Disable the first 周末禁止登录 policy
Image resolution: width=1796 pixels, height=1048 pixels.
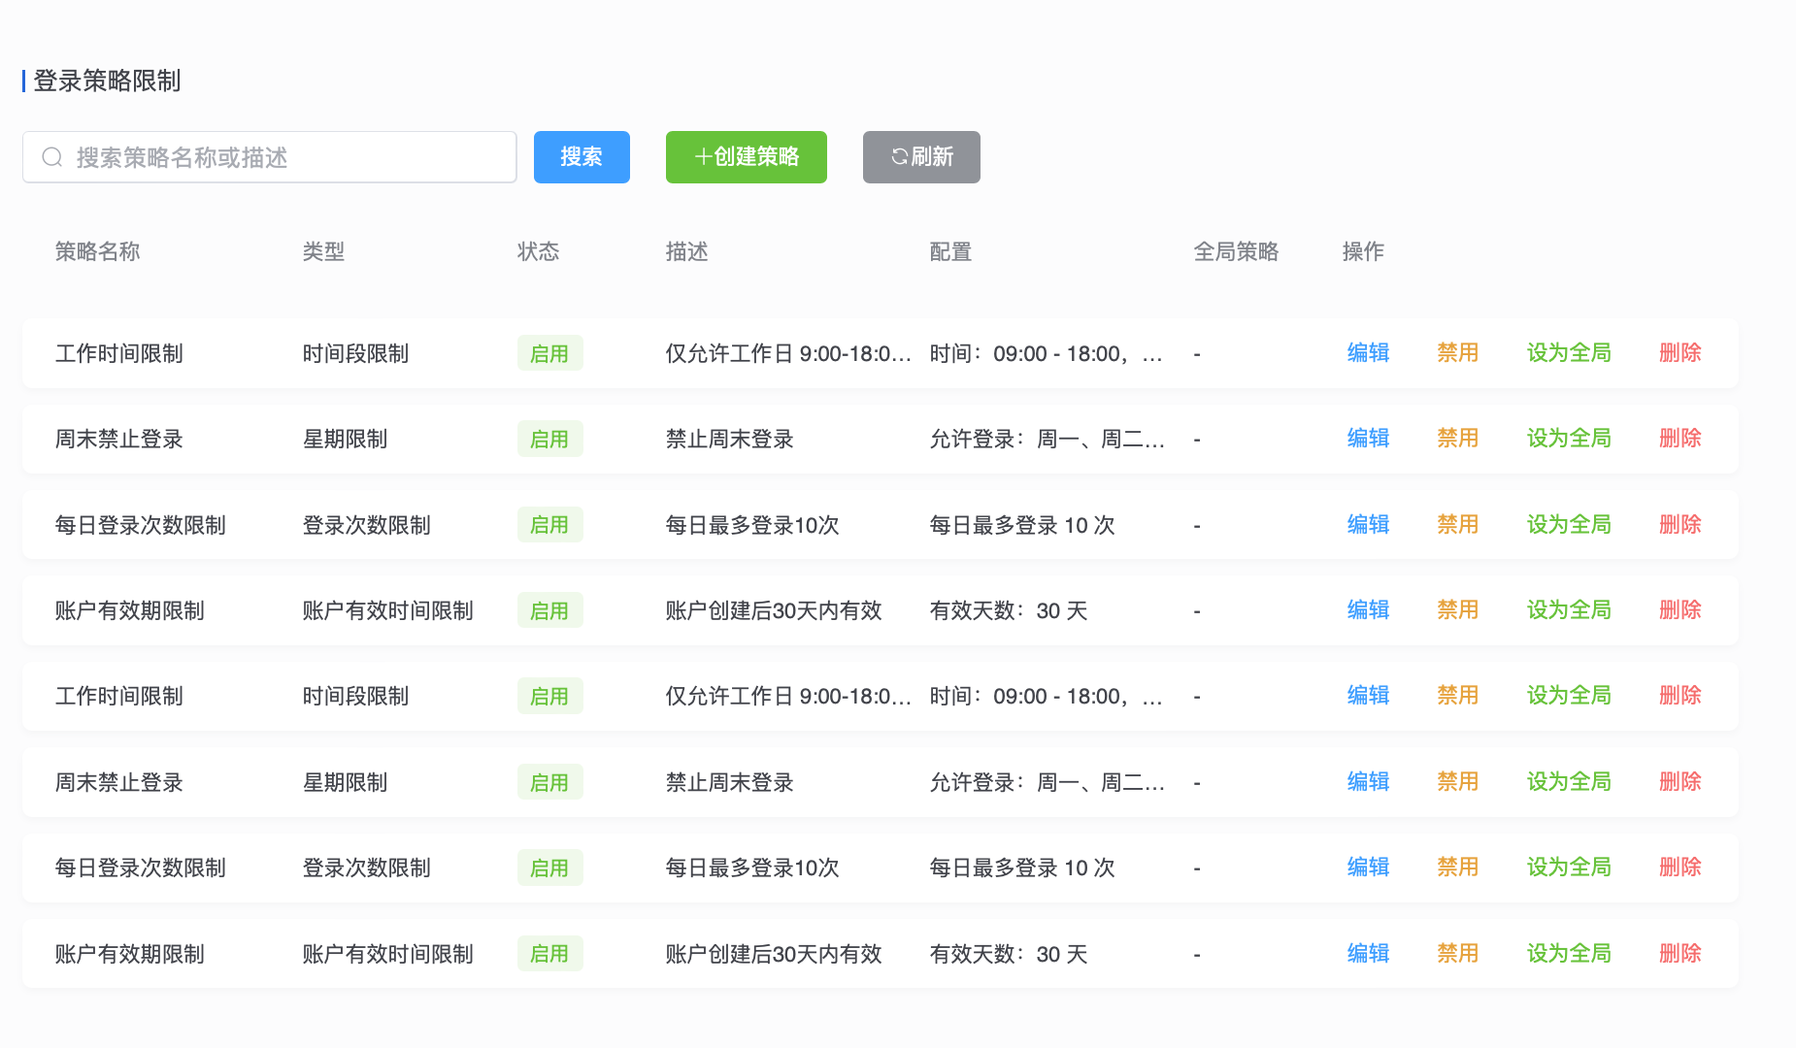(x=1457, y=439)
